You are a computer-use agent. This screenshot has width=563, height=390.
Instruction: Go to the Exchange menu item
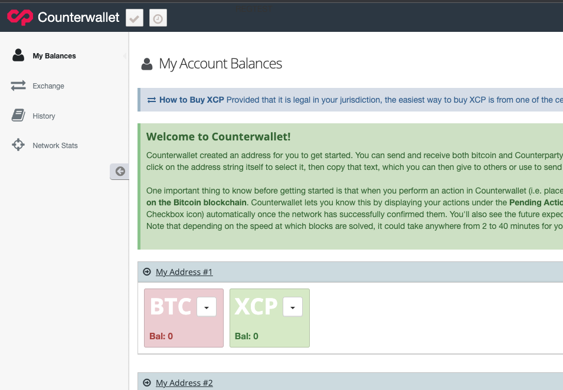point(48,86)
